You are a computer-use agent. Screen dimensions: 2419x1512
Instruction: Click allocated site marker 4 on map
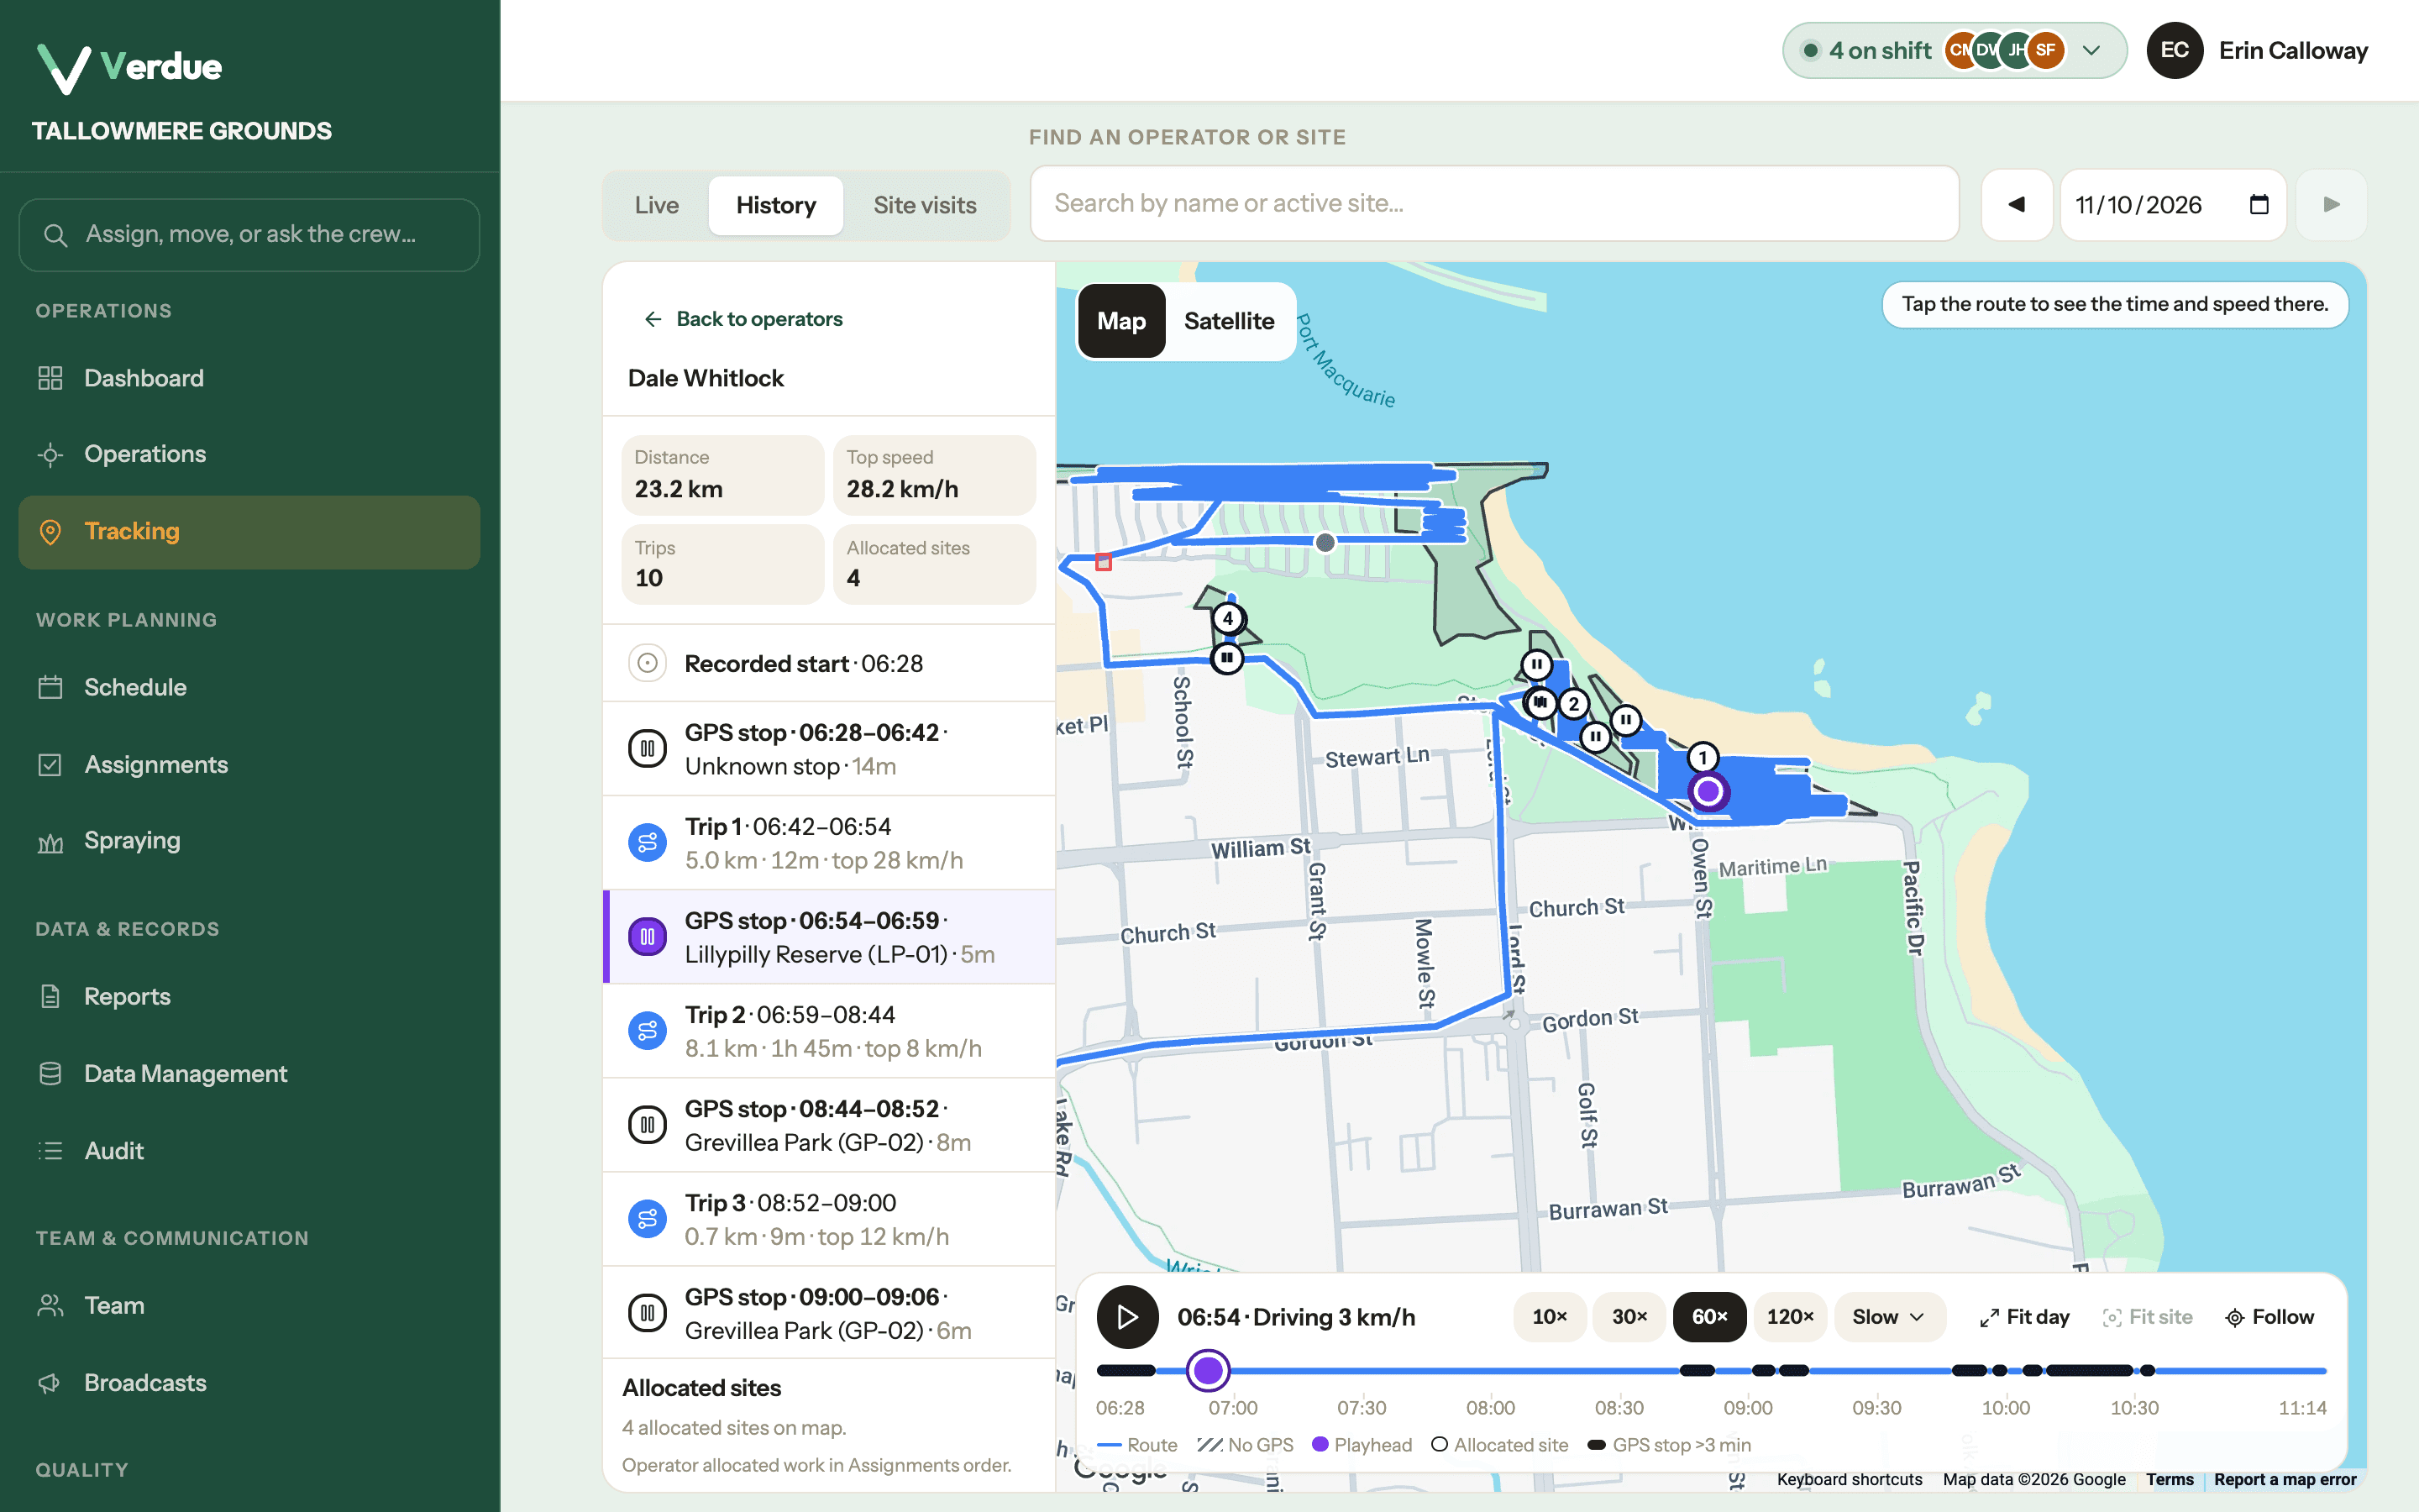(1229, 618)
